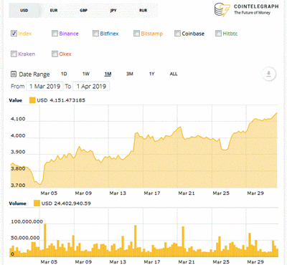Enable the Coinbase checkbox
The width and height of the screenshot is (287, 265).
177,34
